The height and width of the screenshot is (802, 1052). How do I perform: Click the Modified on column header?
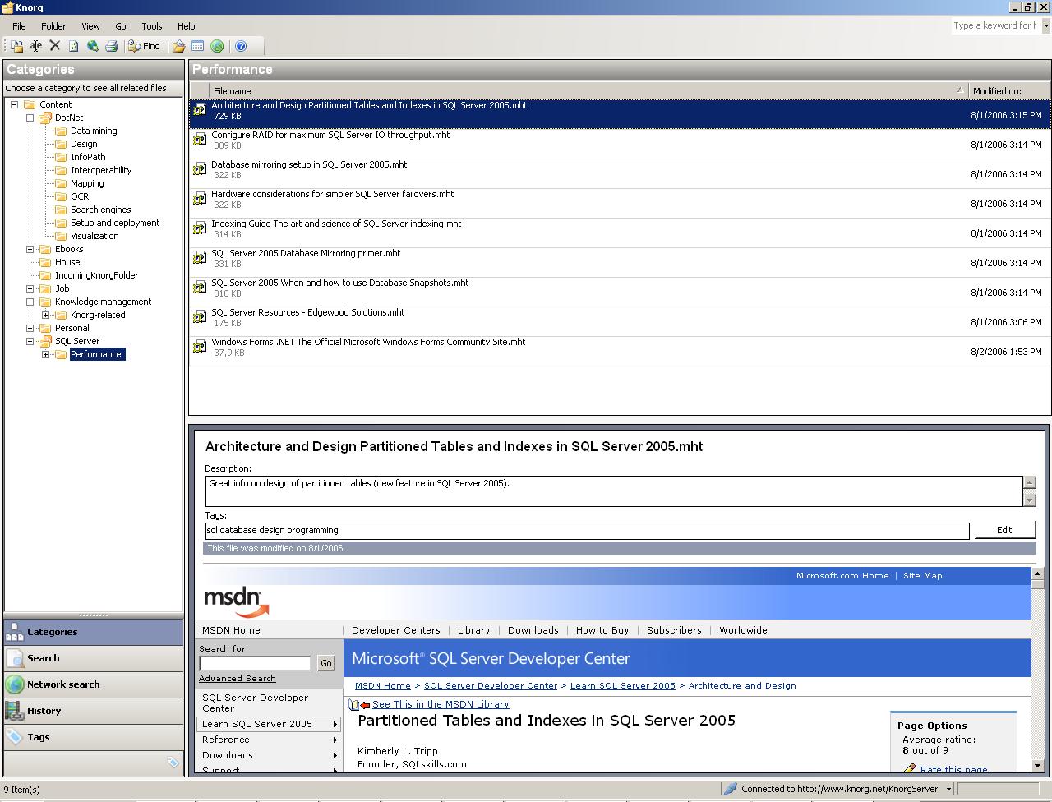1009,91
